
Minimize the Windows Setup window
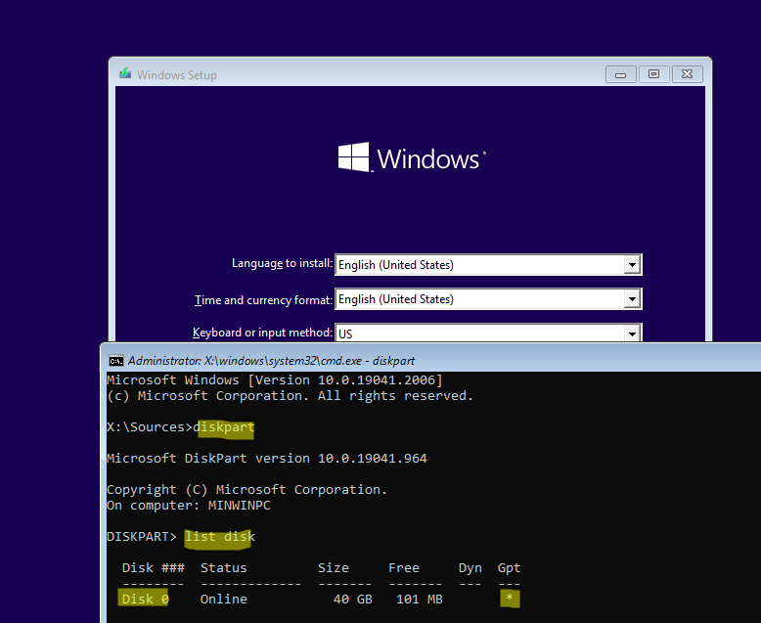point(621,74)
